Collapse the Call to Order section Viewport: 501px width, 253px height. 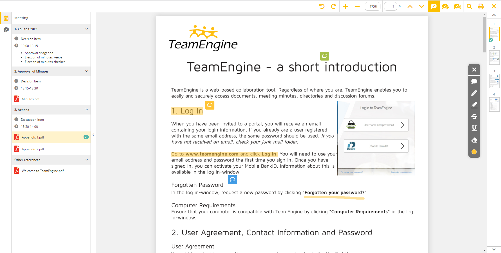pos(87,29)
